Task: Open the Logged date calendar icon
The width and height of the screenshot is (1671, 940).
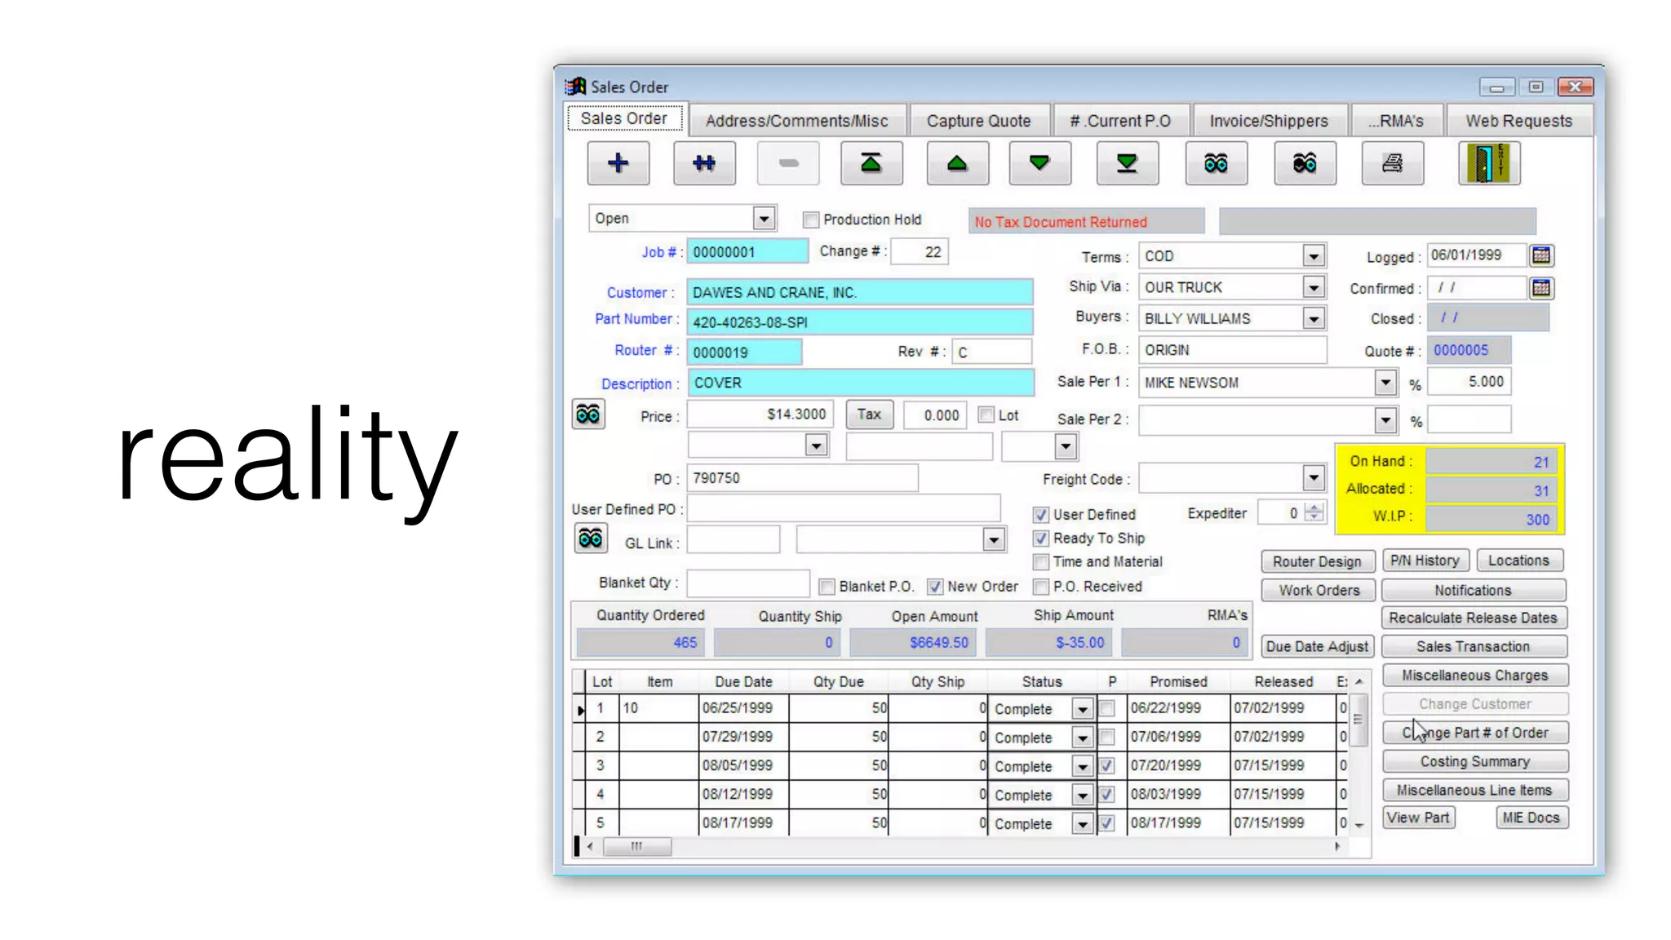Action: click(1540, 255)
